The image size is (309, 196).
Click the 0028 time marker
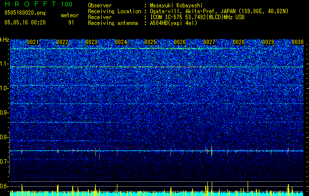coord(239,42)
